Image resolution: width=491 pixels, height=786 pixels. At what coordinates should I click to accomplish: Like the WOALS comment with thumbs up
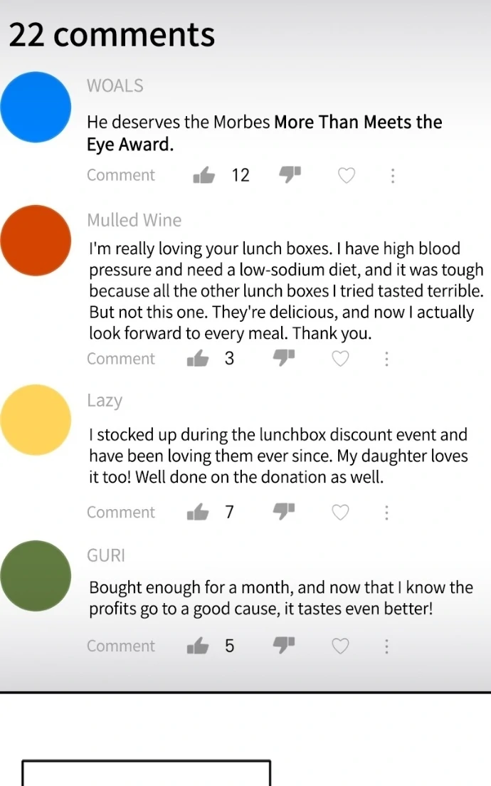click(x=204, y=175)
